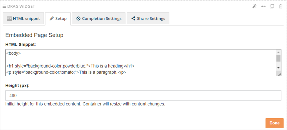The height and width of the screenshot is (130, 287).
Task: Click the share icon on Share Settings tab
Action: [x=133, y=18]
